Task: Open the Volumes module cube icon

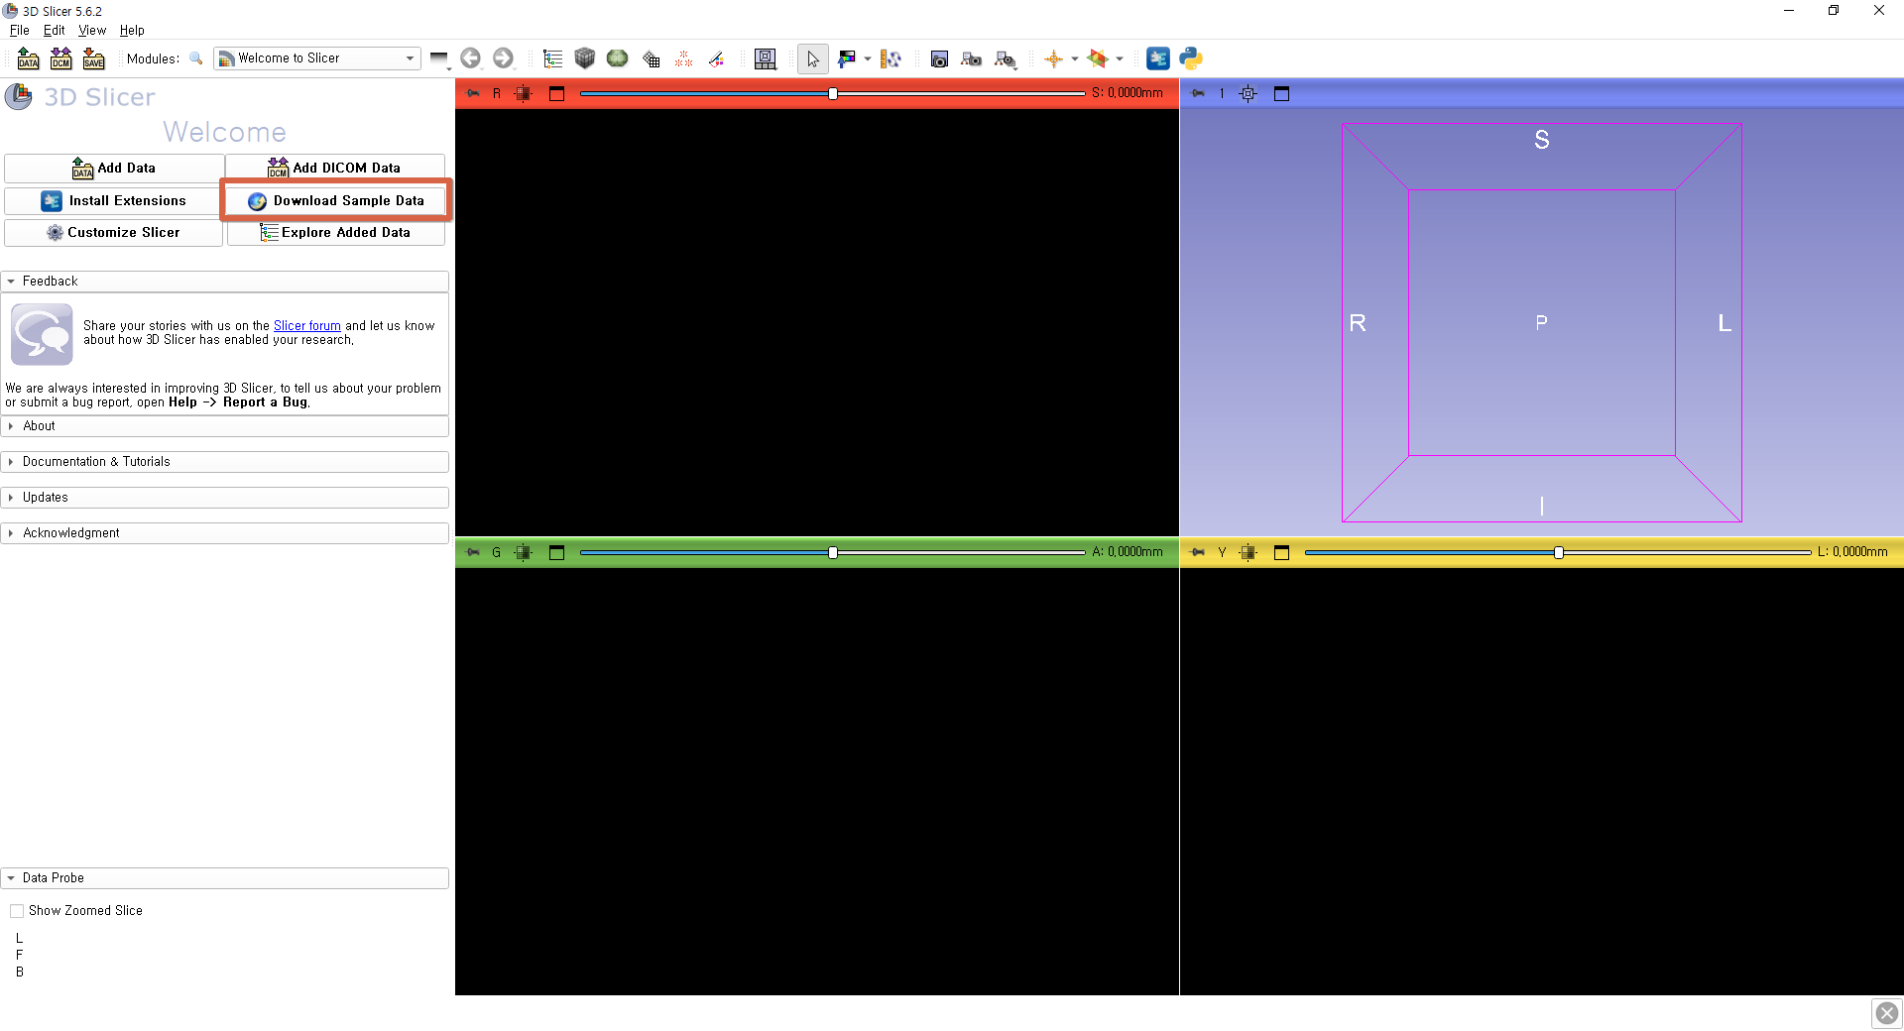Action: tap(585, 58)
